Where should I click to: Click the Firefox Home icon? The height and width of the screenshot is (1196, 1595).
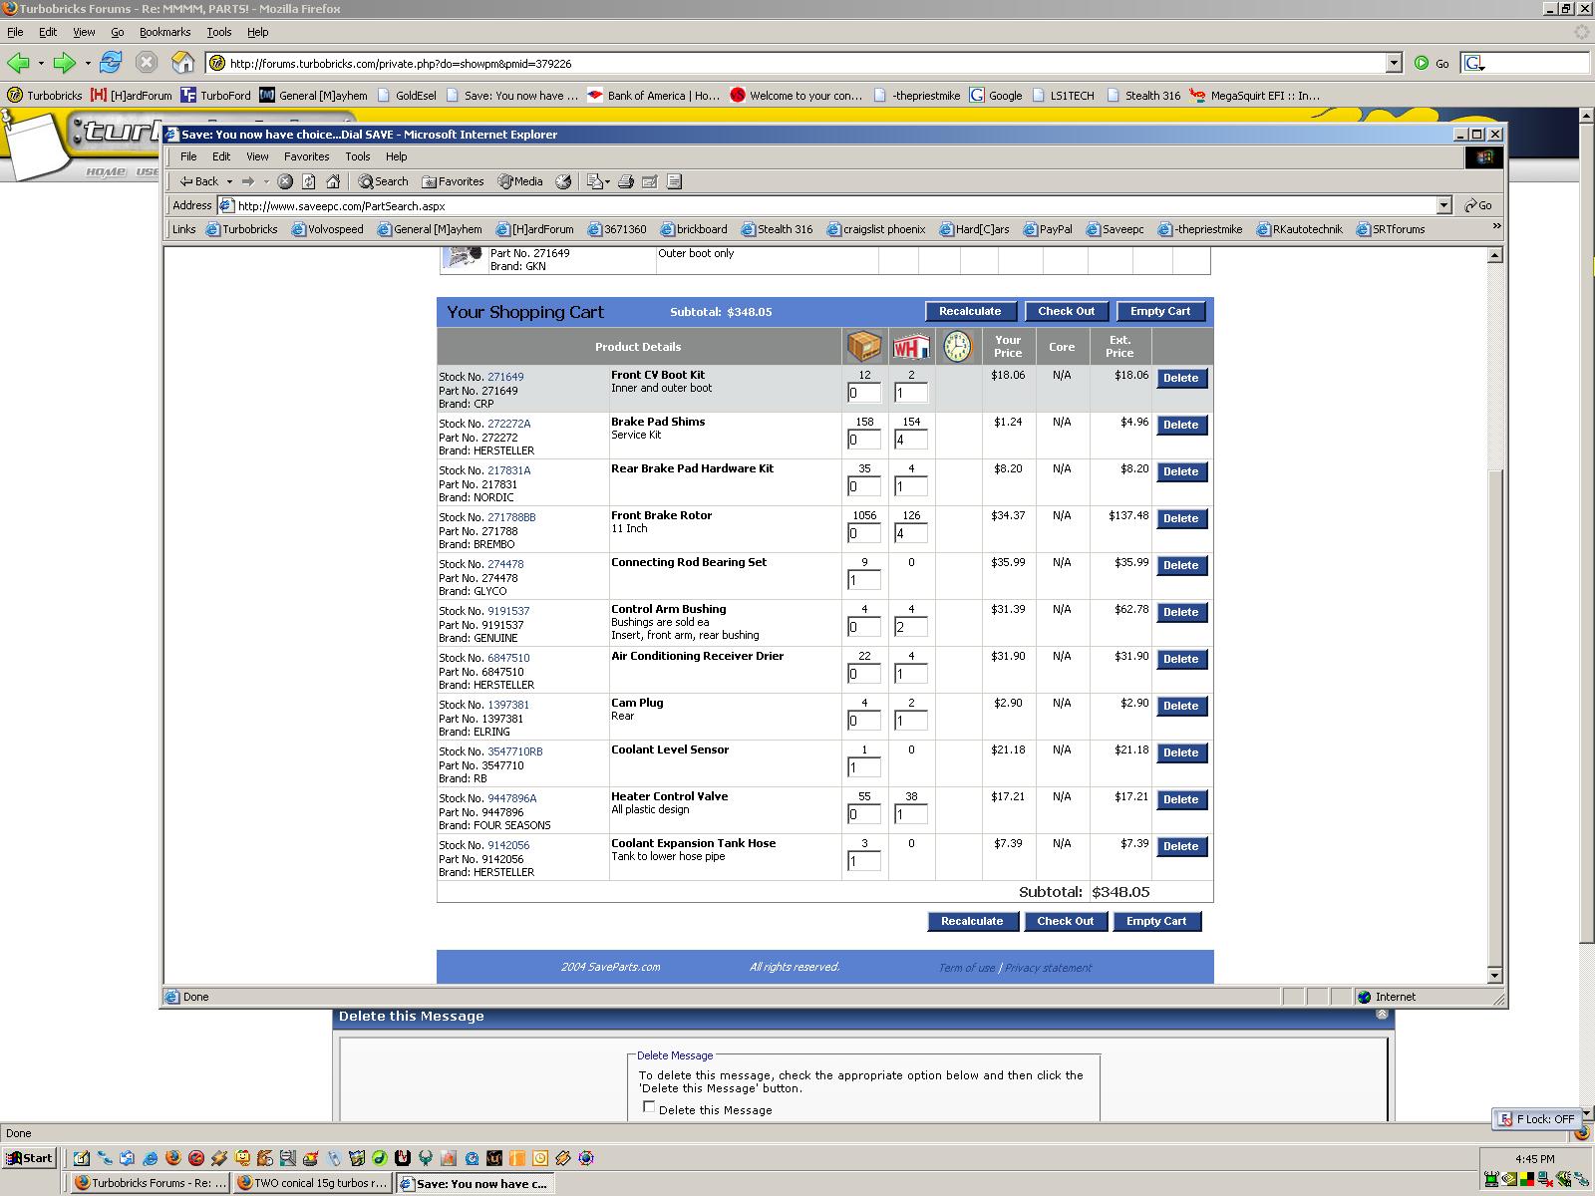click(182, 63)
